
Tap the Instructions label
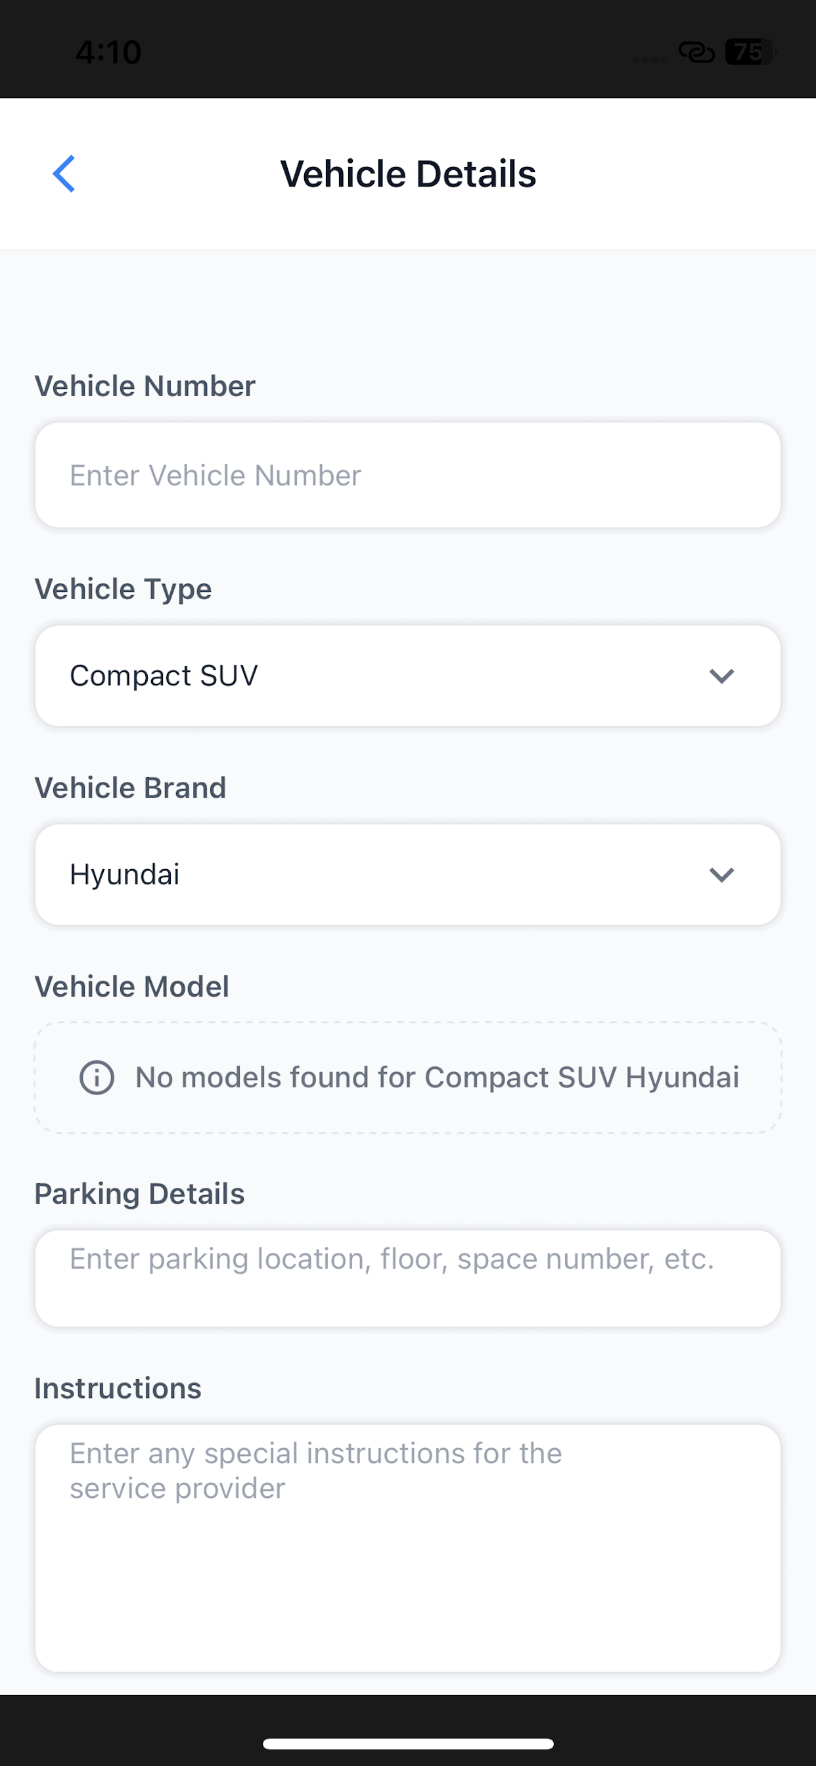pos(118,1388)
